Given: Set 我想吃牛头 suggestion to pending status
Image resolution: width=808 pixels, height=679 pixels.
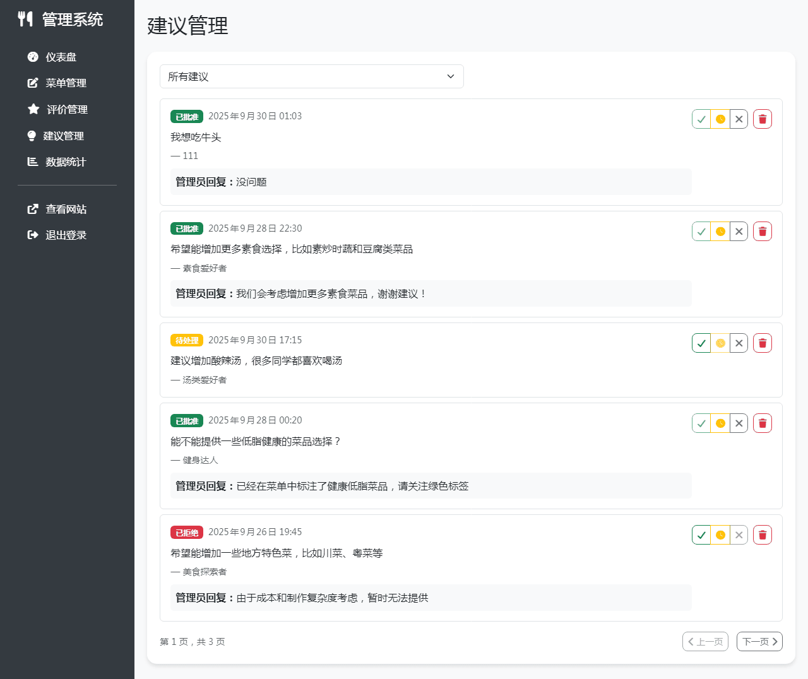Looking at the screenshot, I should point(720,119).
